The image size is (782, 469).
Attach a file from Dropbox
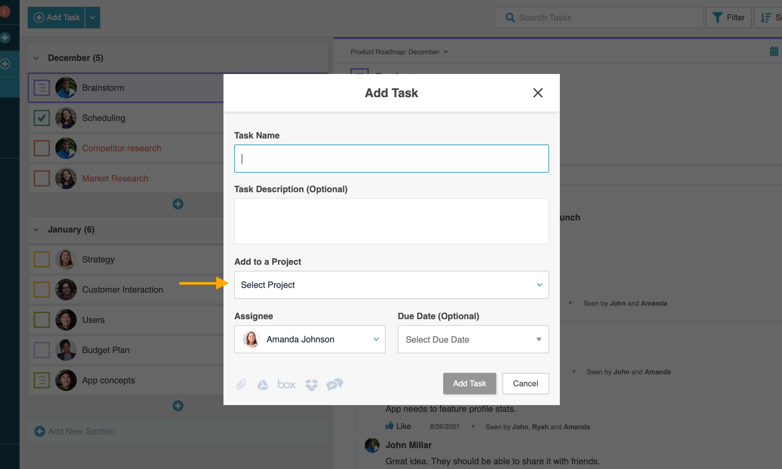tap(311, 384)
